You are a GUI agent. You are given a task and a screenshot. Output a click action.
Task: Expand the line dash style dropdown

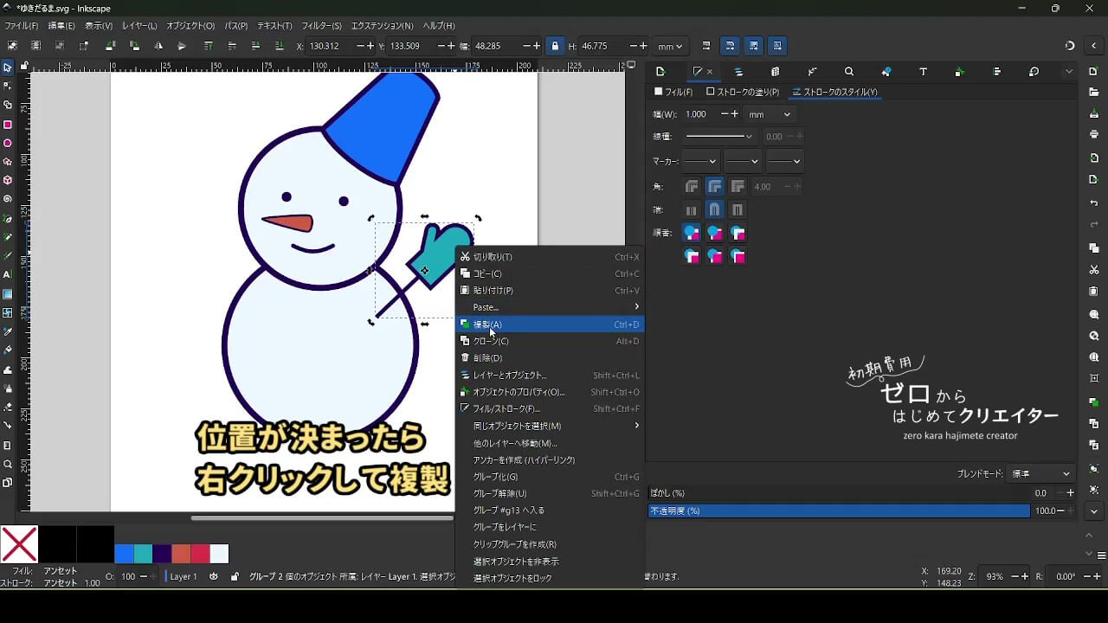click(718, 136)
